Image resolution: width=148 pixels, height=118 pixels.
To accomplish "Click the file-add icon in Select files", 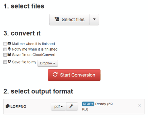I will 57,19.
